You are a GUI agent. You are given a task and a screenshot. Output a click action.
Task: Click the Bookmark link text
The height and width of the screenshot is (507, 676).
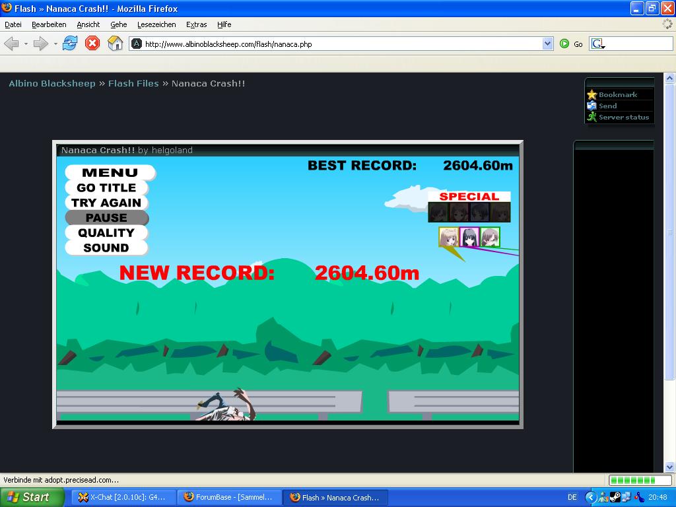pyautogui.click(x=617, y=95)
